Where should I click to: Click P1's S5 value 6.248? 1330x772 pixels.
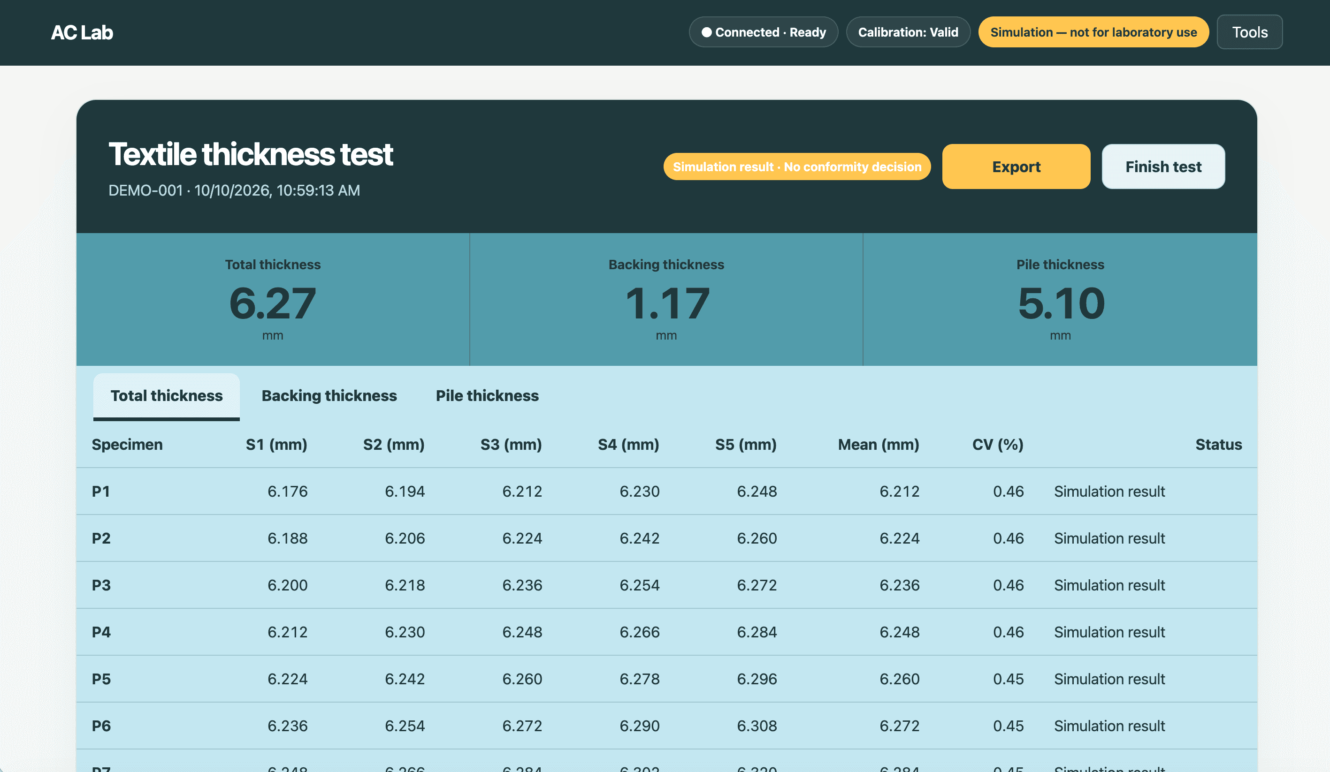point(757,492)
